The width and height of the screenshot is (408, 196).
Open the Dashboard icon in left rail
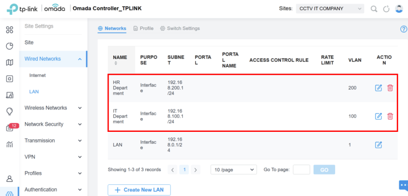[10, 30]
